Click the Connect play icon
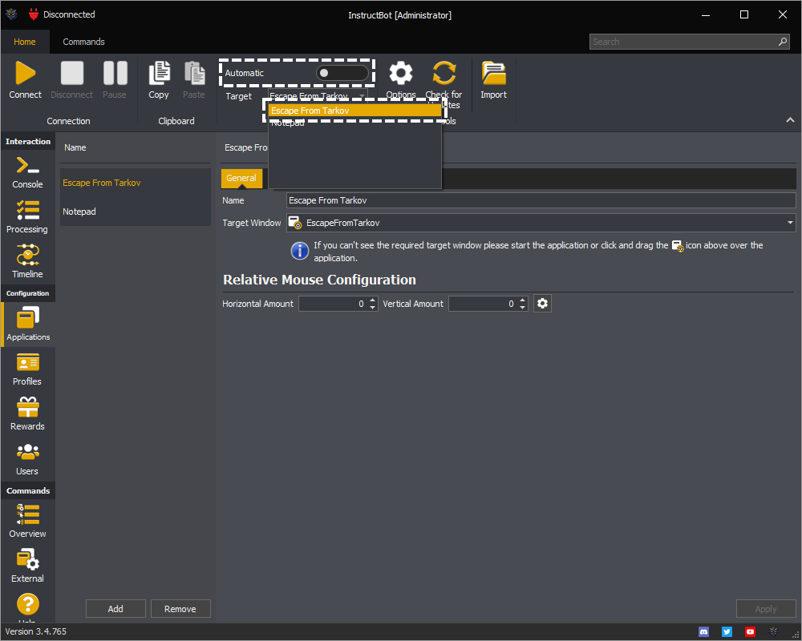 [25, 73]
